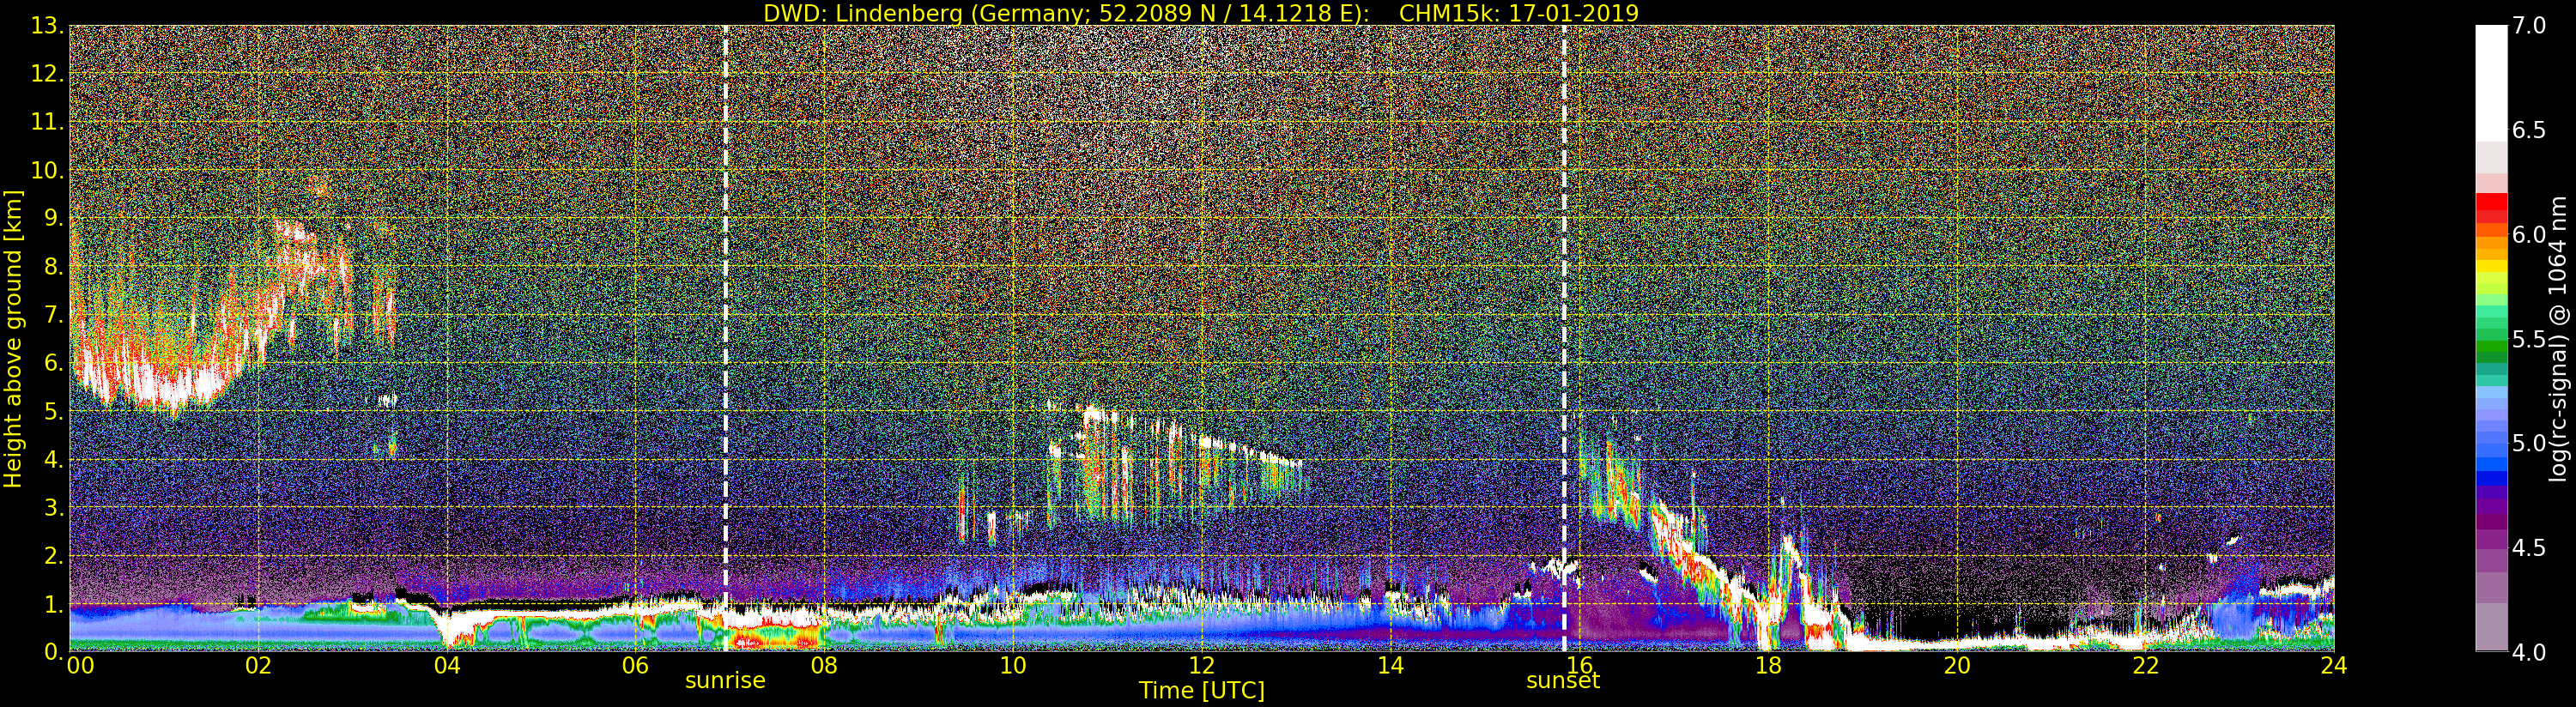Click time axis tick "18"
The image size is (2576, 707).
pos(1768,665)
